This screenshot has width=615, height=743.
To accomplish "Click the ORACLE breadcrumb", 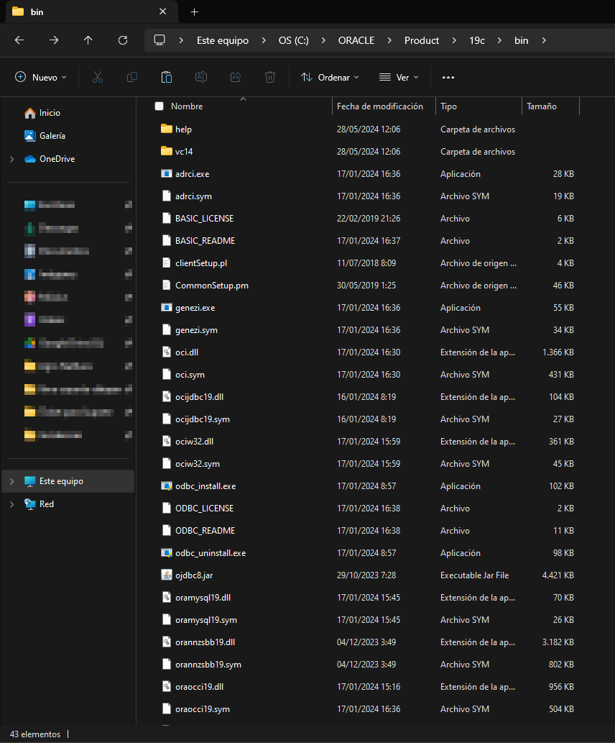I will [x=356, y=41].
